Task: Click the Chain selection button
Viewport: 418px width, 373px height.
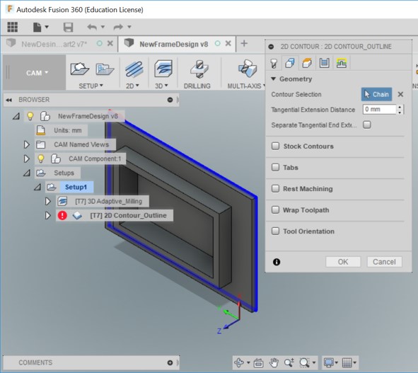Action: (x=376, y=94)
